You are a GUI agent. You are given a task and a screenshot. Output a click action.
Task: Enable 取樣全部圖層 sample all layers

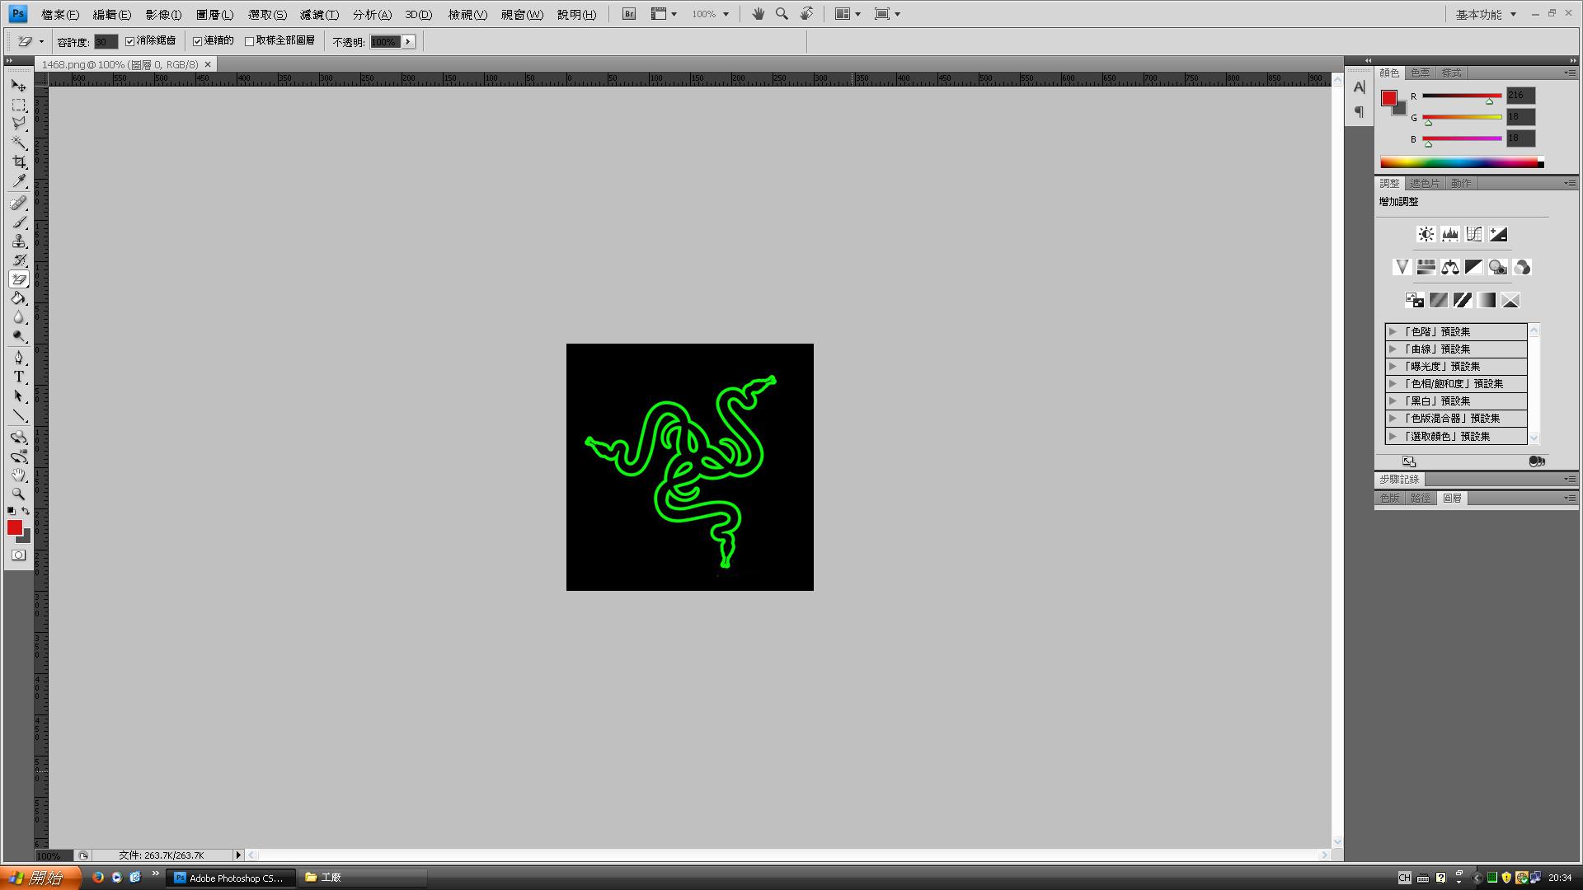pos(250,41)
